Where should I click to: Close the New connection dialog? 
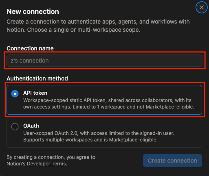pyautogui.click(x=202, y=7)
